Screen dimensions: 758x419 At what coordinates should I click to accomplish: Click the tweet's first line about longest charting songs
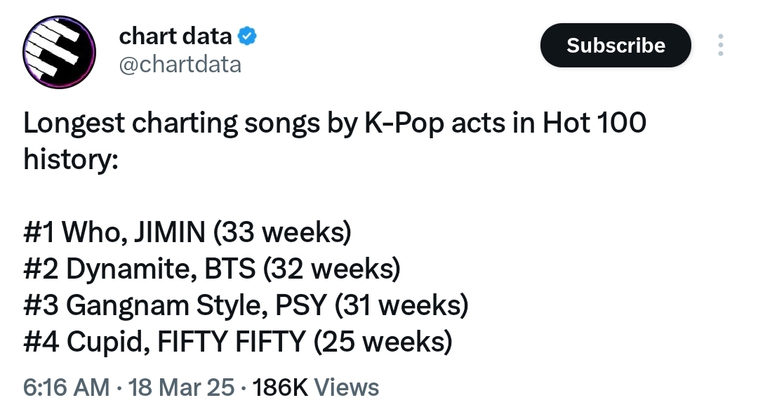coord(335,123)
